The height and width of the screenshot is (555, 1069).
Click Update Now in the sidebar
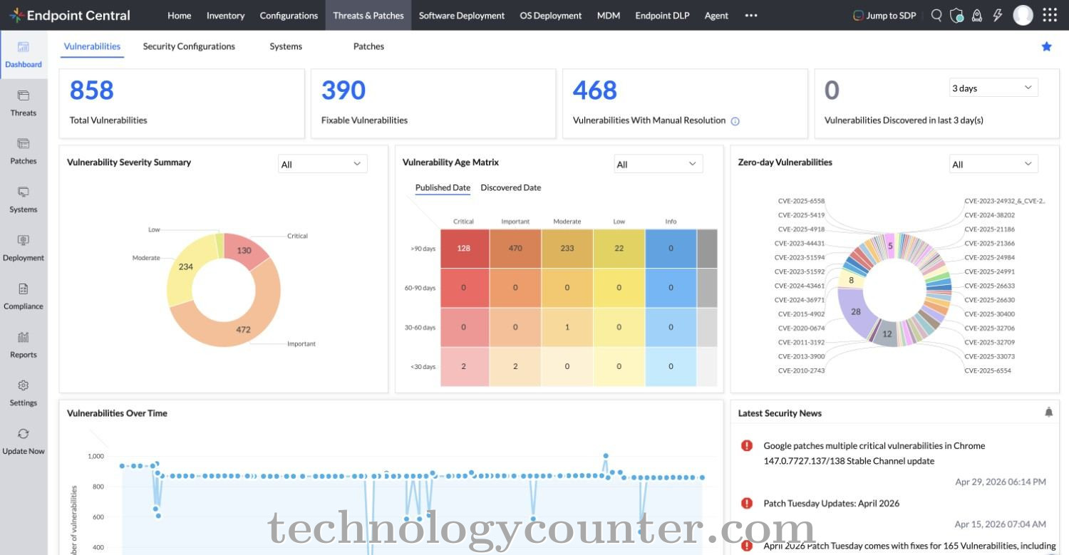point(24,442)
